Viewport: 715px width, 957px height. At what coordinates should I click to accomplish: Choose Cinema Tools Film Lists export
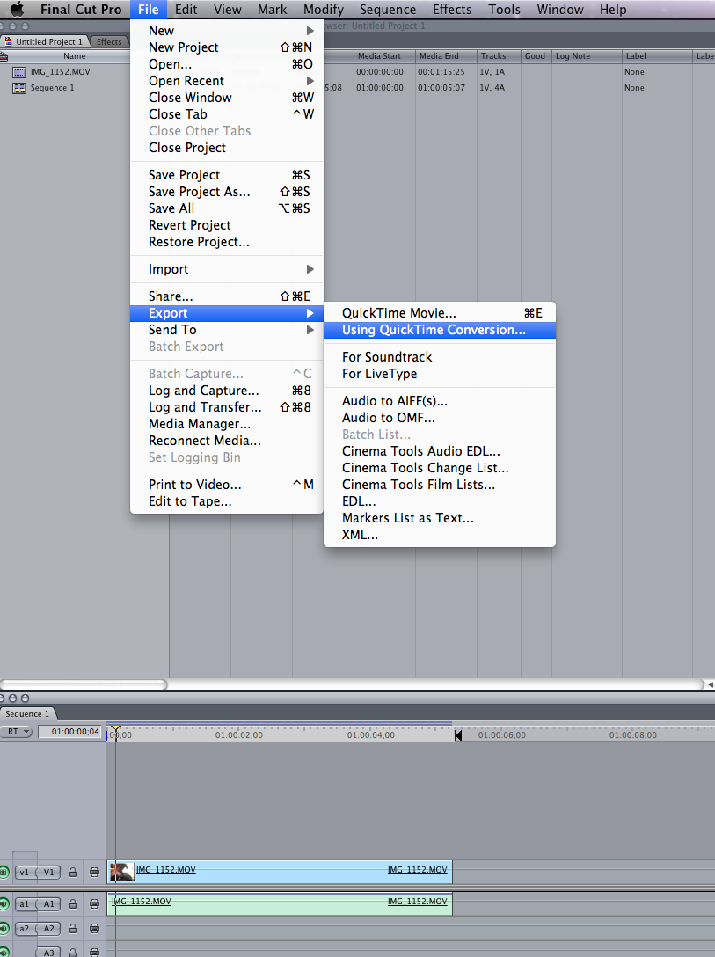(439, 485)
